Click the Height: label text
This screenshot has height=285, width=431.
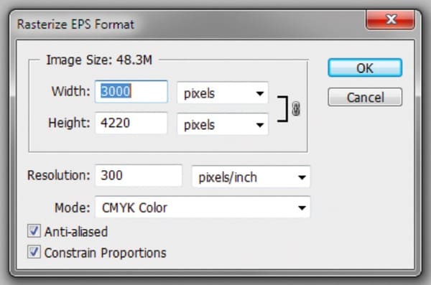[69, 123]
